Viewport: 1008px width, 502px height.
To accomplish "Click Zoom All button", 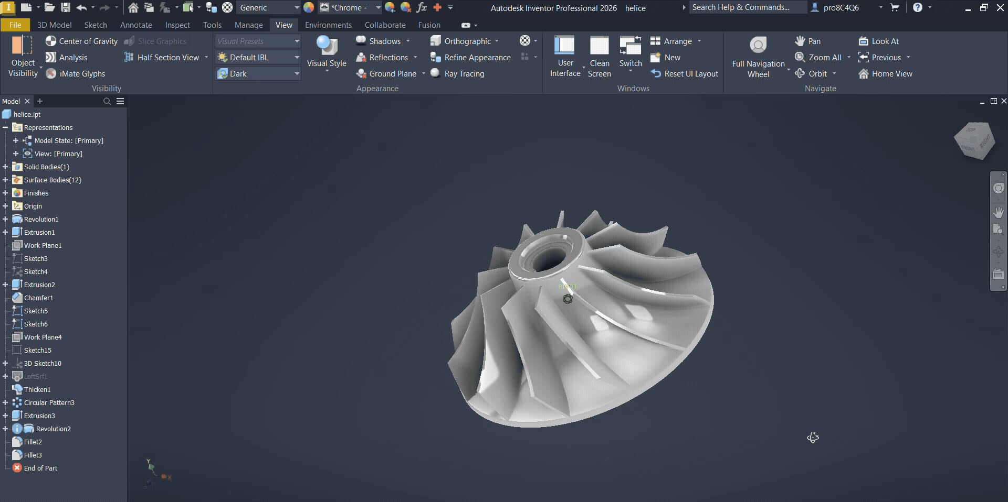I will click(x=818, y=57).
